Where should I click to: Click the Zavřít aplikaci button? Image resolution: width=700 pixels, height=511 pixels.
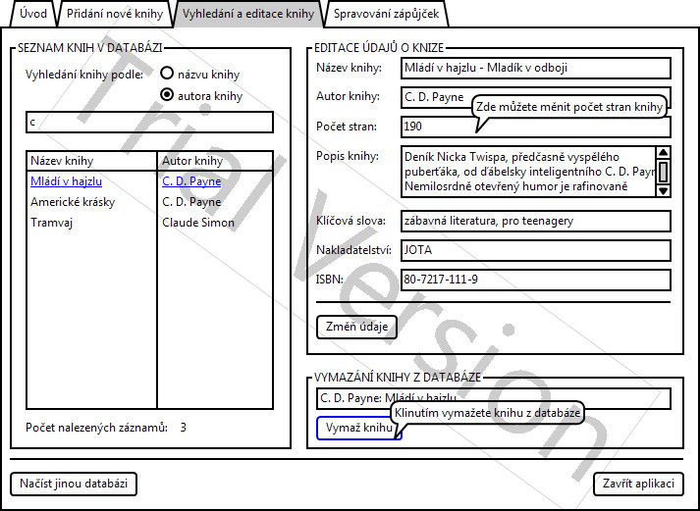(x=638, y=484)
